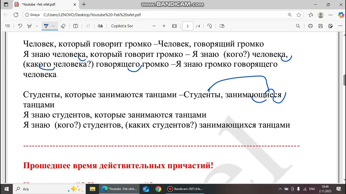Open the Favorites list
Image resolution: width=346 pixels, height=194 pixels.
click(x=311, y=15)
